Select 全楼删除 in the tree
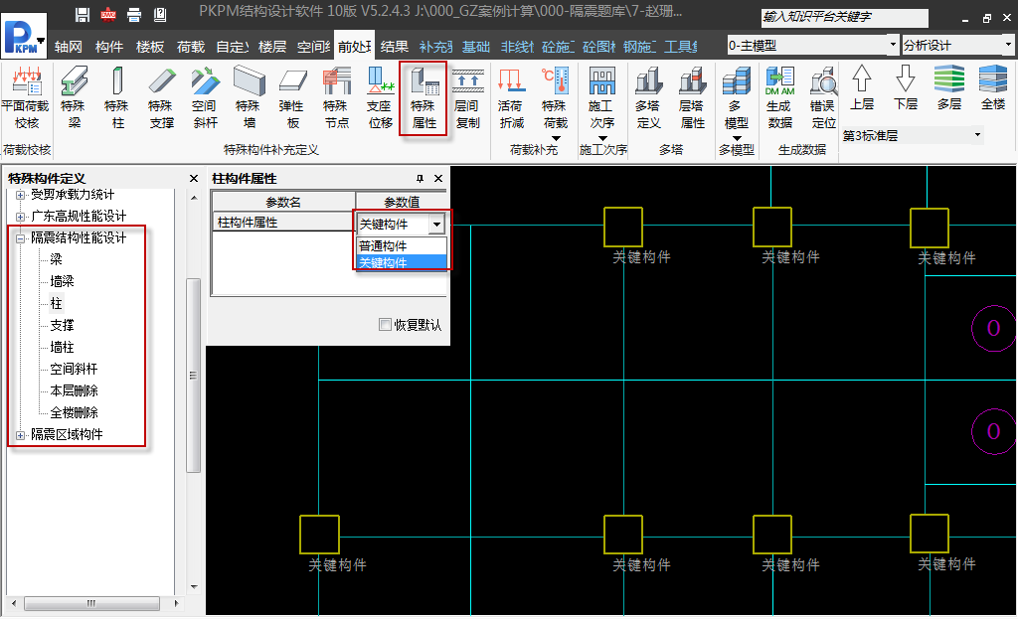1018x619 pixels. pyautogui.click(x=75, y=412)
